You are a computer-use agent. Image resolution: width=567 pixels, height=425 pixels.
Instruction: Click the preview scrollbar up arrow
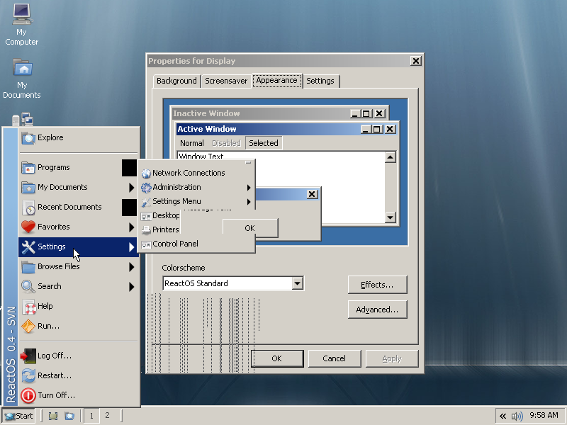point(391,157)
